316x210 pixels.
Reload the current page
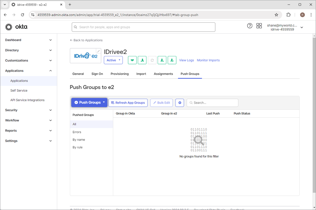click(22, 15)
